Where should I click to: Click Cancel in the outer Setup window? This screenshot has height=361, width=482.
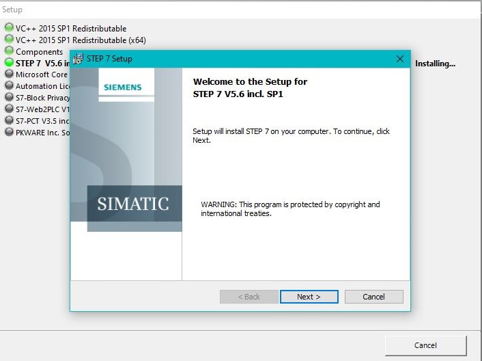pos(425,345)
